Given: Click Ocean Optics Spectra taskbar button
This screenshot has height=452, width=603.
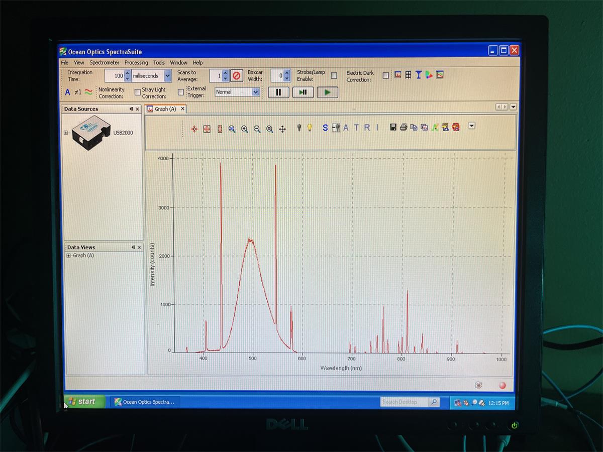Looking at the screenshot, I should coord(145,402).
